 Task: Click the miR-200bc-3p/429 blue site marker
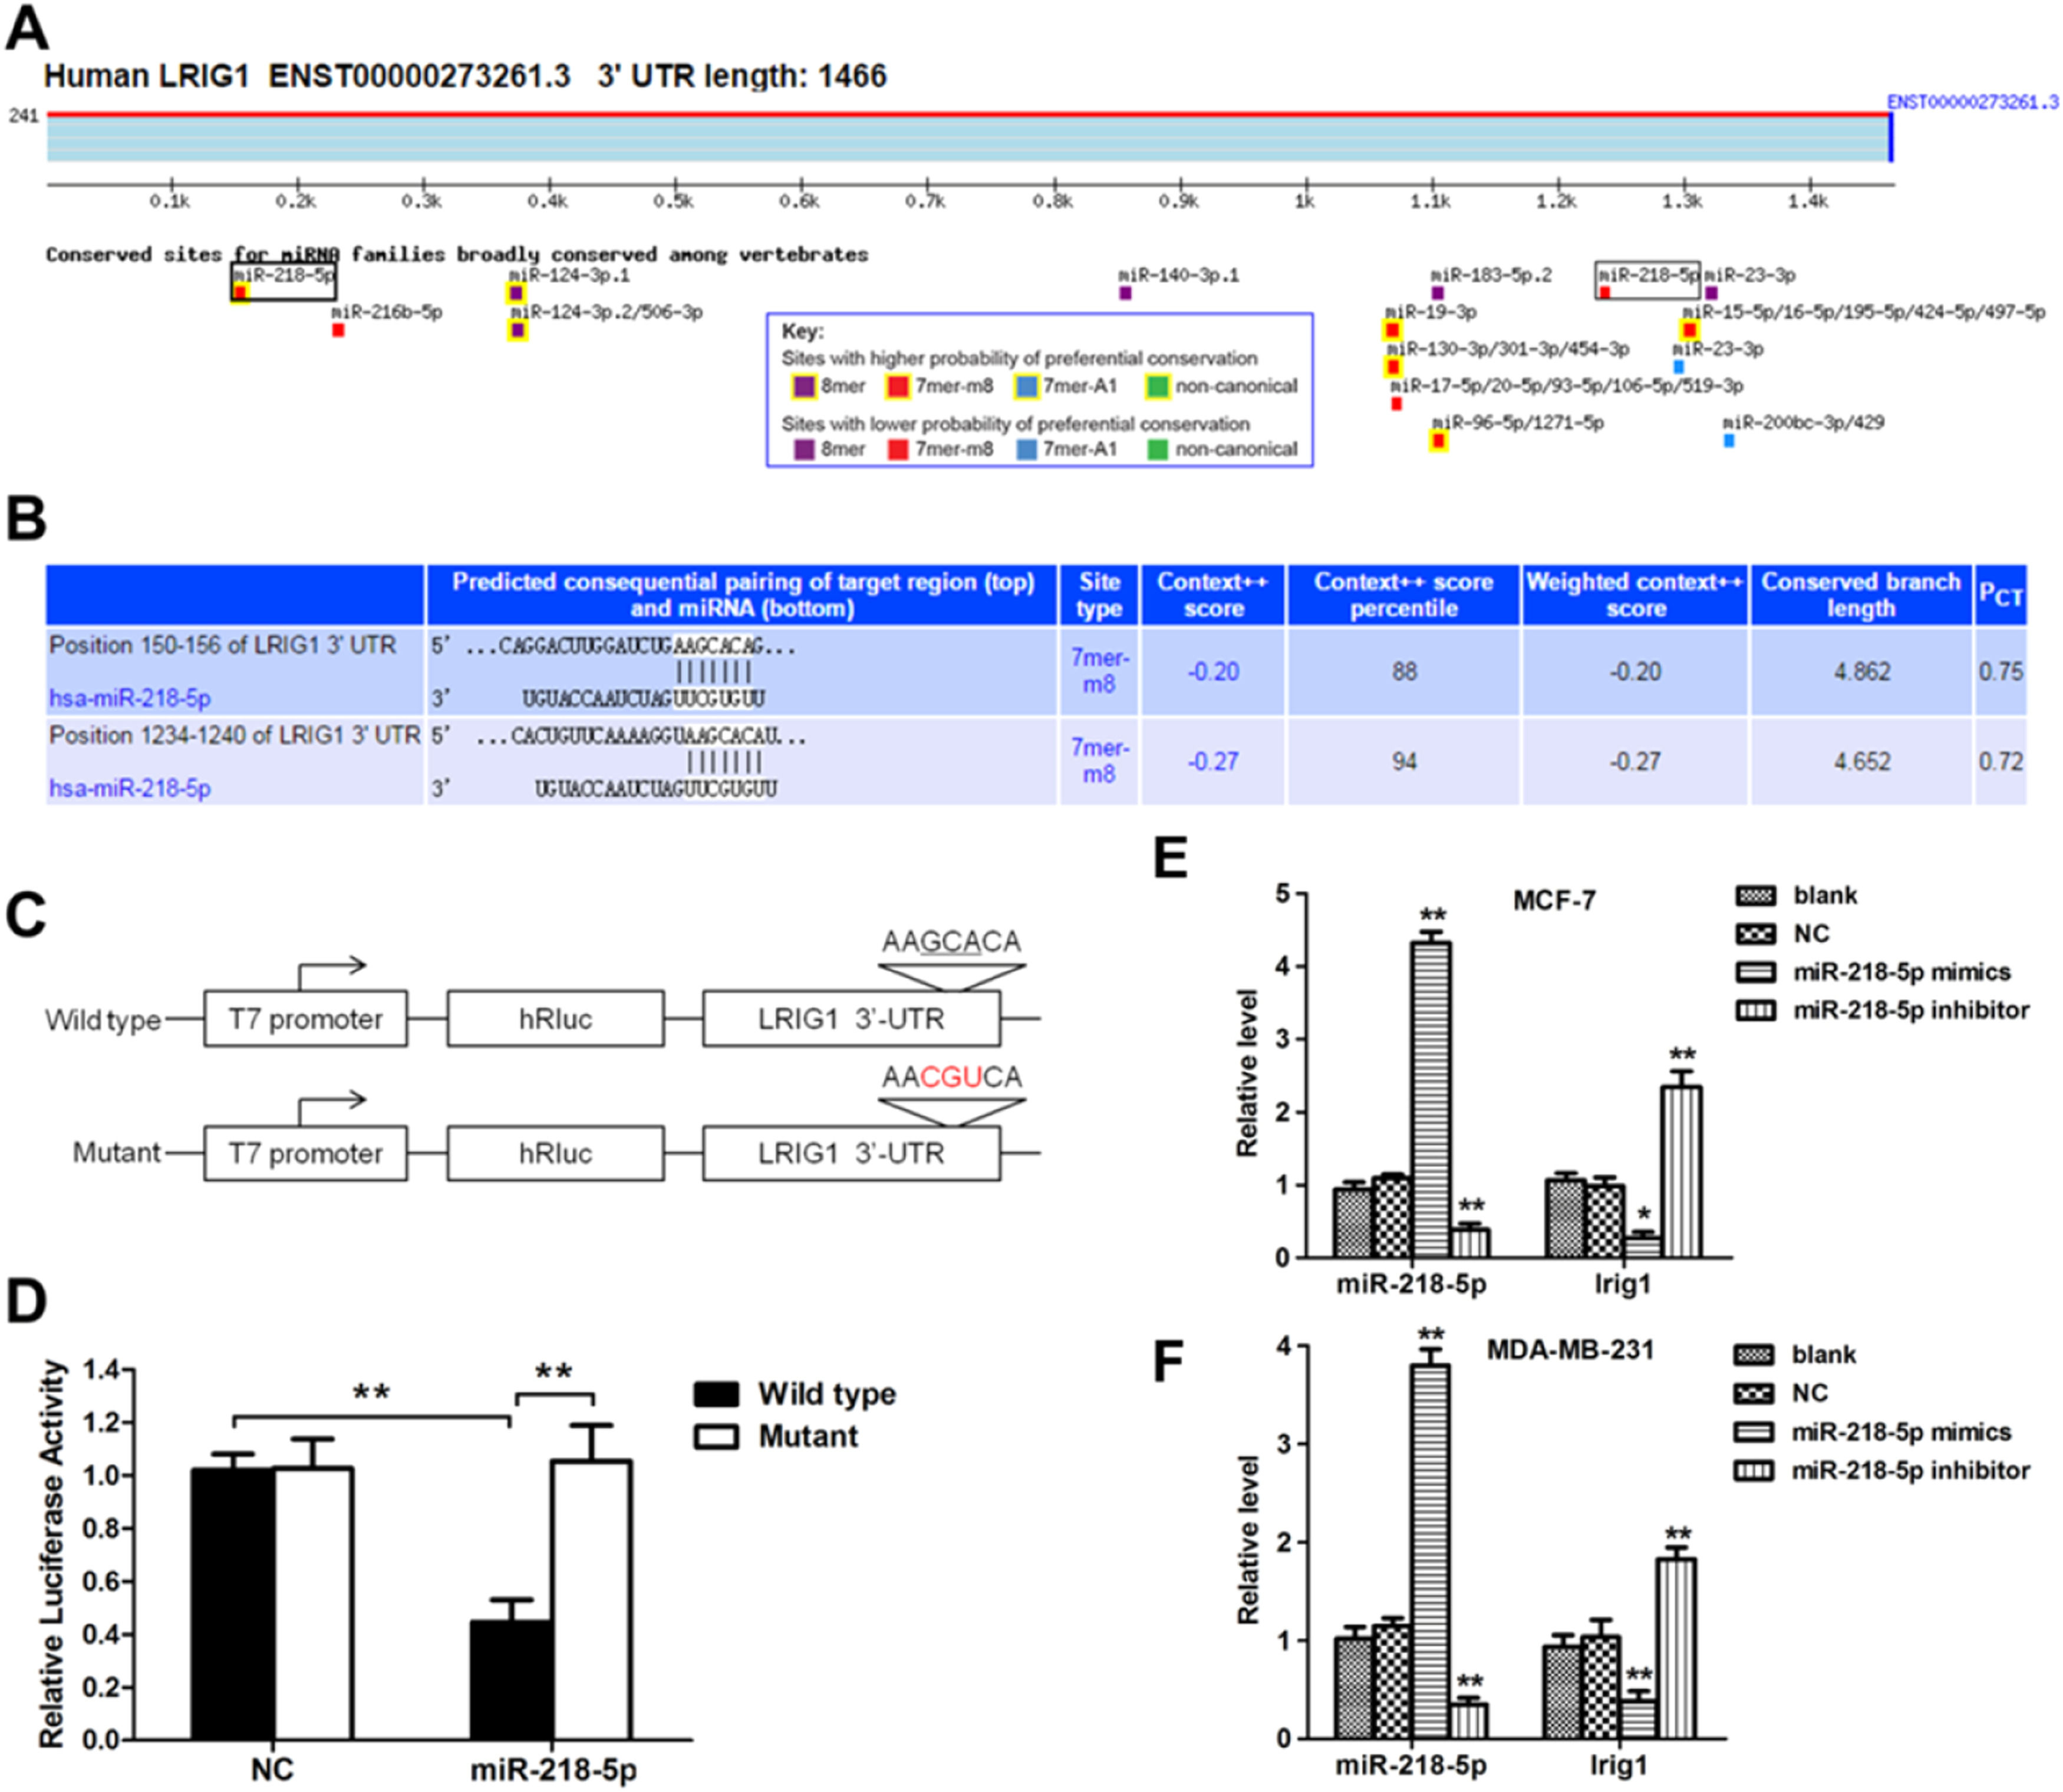pos(1729,440)
